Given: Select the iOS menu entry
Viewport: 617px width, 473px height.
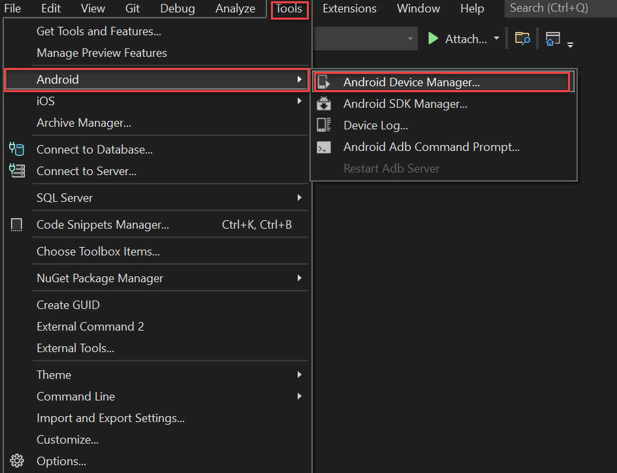Looking at the screenshot, I should coord(157,101).
